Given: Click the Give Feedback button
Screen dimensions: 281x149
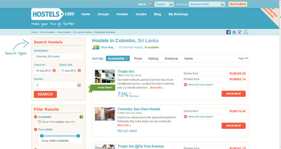Looking at the screenshot, I should 238,4.
